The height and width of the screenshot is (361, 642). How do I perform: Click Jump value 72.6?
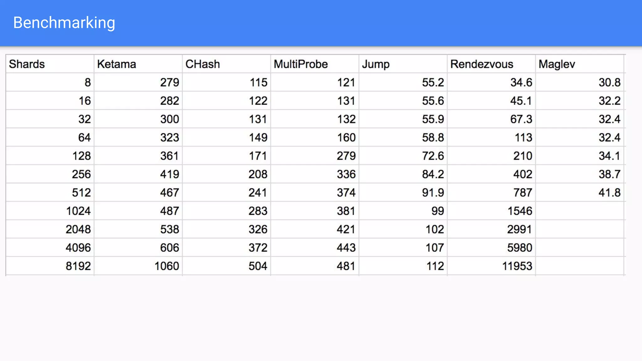[403, 156]
